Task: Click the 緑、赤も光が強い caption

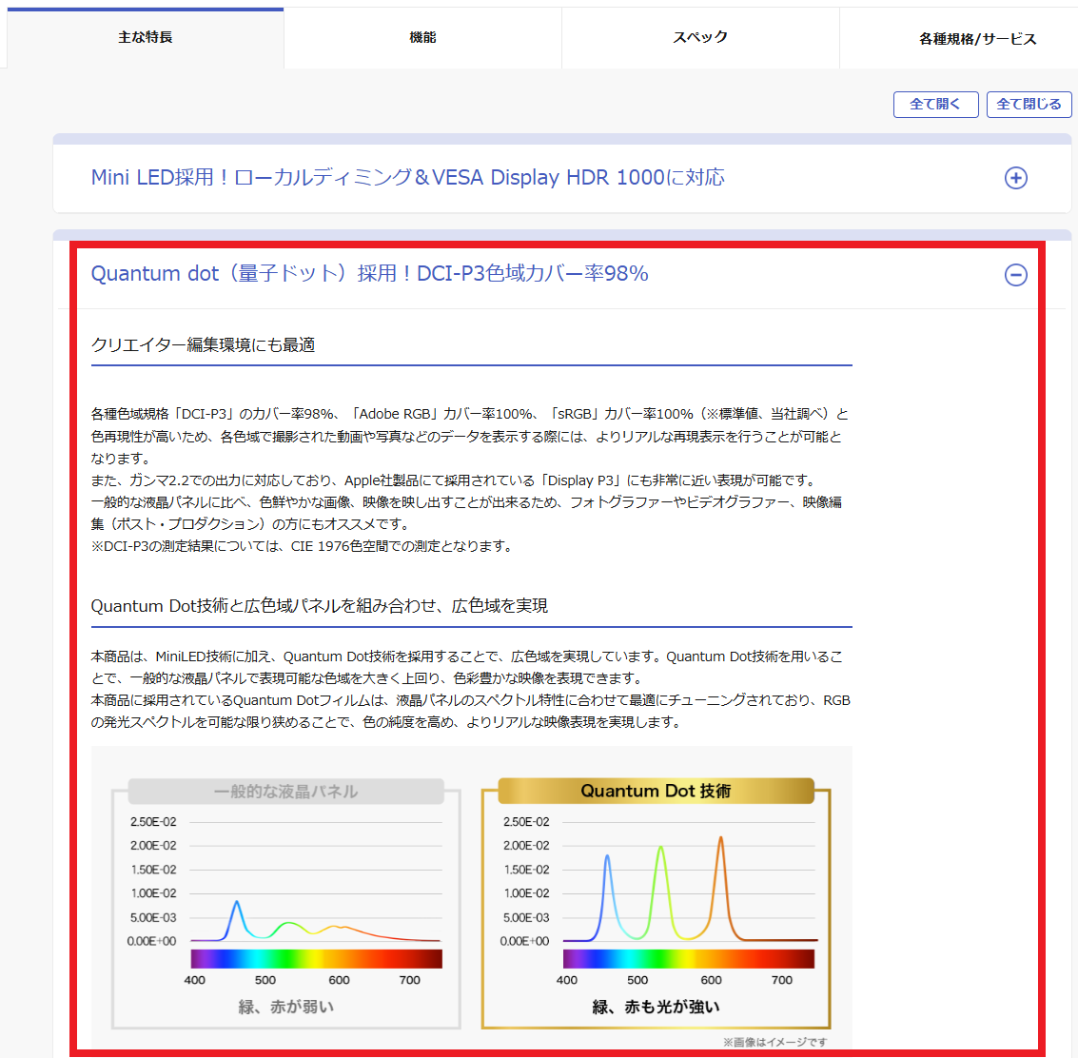Action: pyautogui.click(x=656, y=1007)
